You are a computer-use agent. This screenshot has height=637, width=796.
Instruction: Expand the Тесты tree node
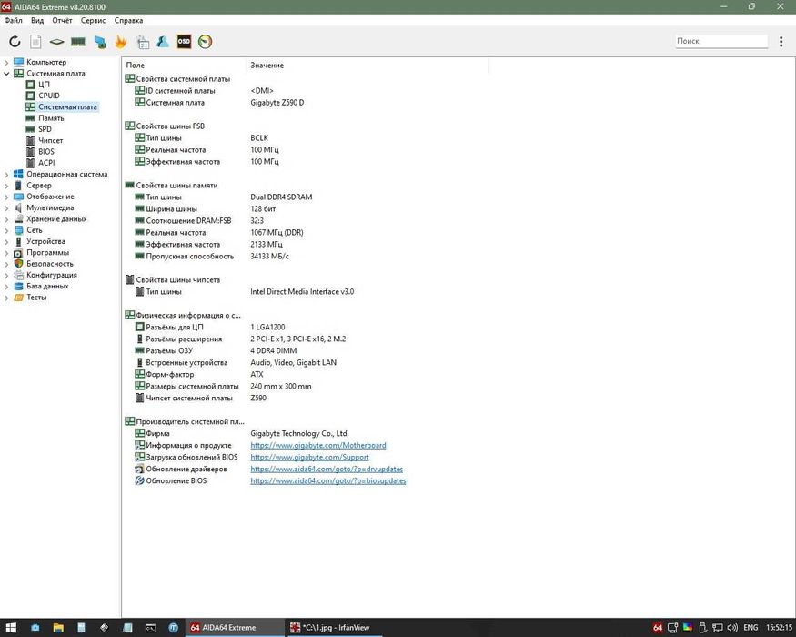(7, 298)
